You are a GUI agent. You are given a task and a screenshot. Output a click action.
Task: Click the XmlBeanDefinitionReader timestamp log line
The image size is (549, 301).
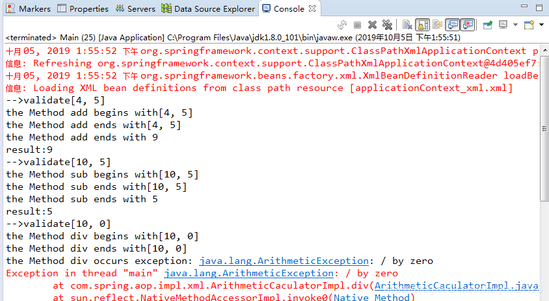[272, 75]
